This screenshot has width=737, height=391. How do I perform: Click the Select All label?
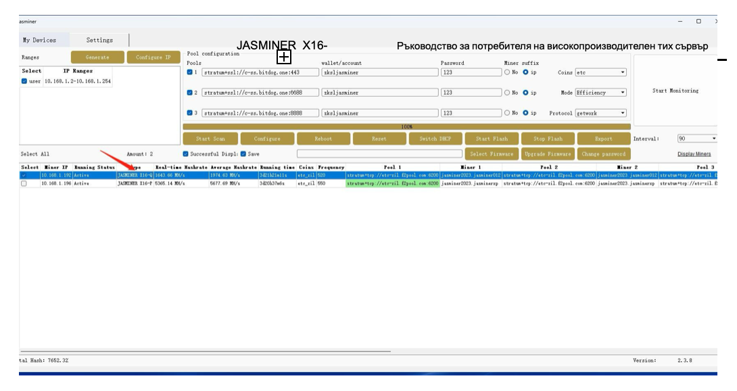click(34, 154)
